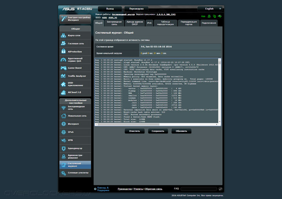Click the log scrollbar up arrow
The width and height of the screenshot is (282, 199).
[219, 60]
